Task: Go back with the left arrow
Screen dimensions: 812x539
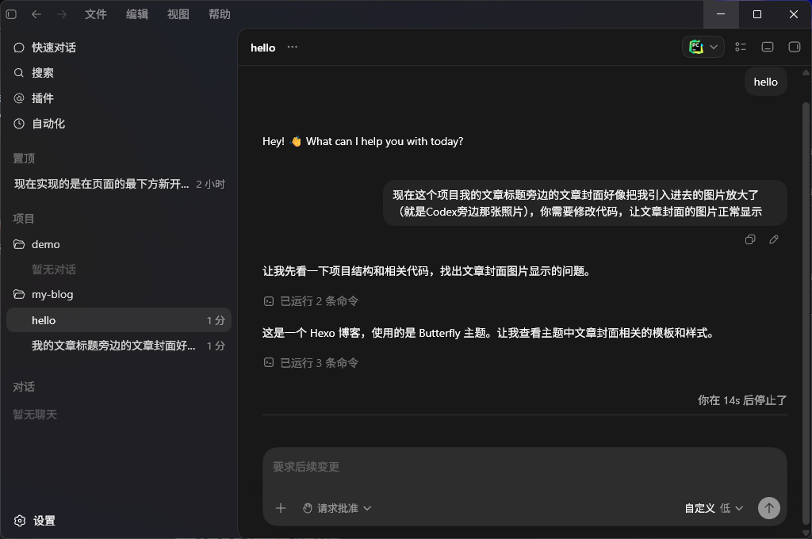Action: (x=36, y=14)
